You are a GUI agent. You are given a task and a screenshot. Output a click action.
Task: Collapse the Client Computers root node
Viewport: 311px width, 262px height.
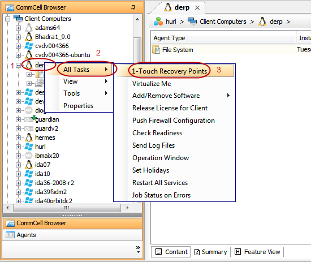7,19
